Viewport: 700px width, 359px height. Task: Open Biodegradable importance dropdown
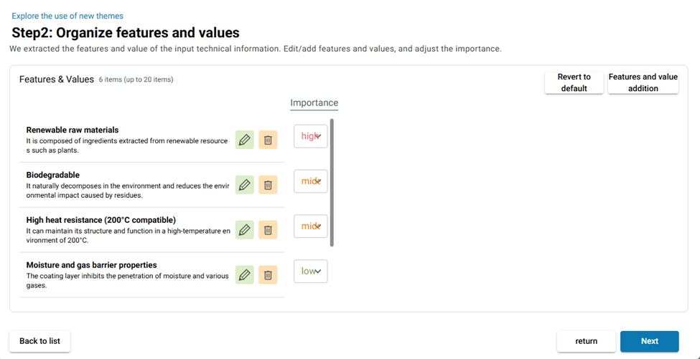coord(311,181)
